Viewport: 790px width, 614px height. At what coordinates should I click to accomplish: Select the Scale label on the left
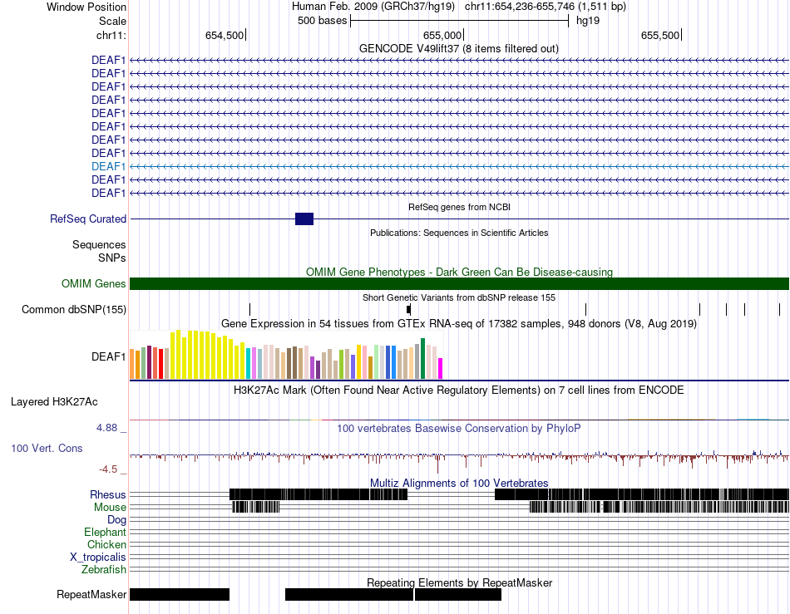tap(112, 21)
